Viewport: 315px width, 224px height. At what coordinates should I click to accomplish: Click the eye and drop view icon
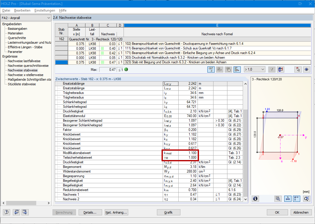point(228,69)
